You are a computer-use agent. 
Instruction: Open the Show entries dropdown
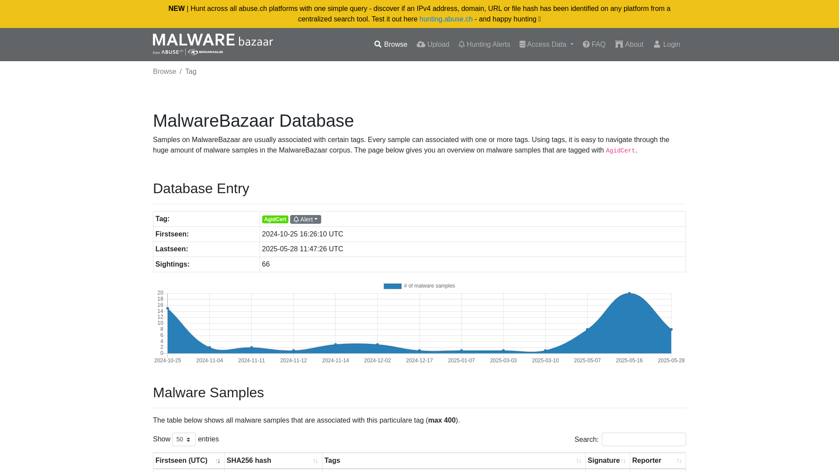click(184, 439)
